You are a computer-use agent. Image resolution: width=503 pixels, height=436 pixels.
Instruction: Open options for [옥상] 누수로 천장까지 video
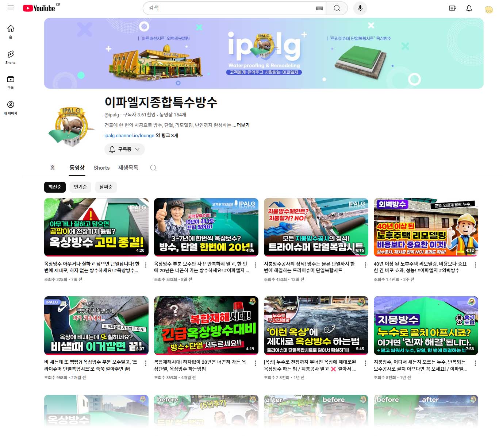(x=365, y=363)
